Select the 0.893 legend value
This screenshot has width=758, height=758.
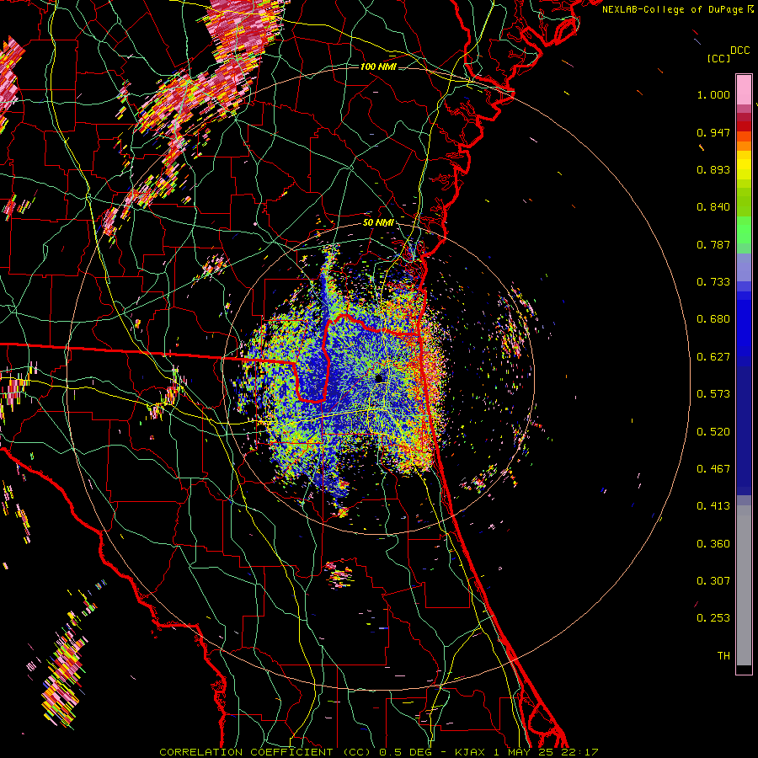(x=713, y=169)
